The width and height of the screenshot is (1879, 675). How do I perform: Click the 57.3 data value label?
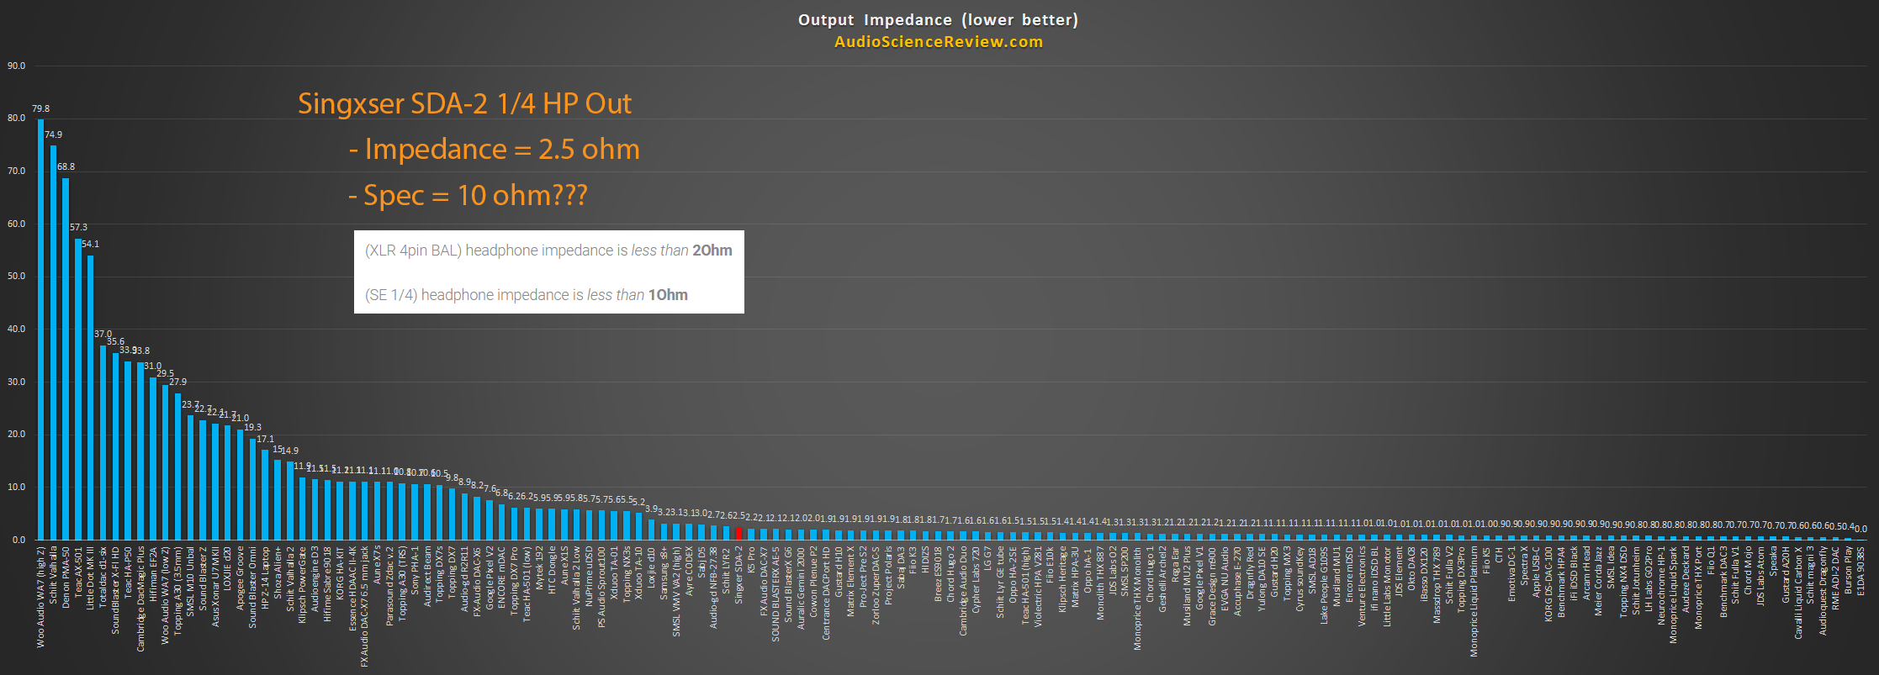pos(78,227)
